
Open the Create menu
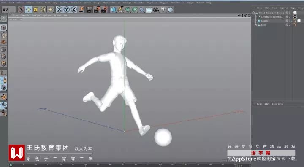click(x=20, y=3)
